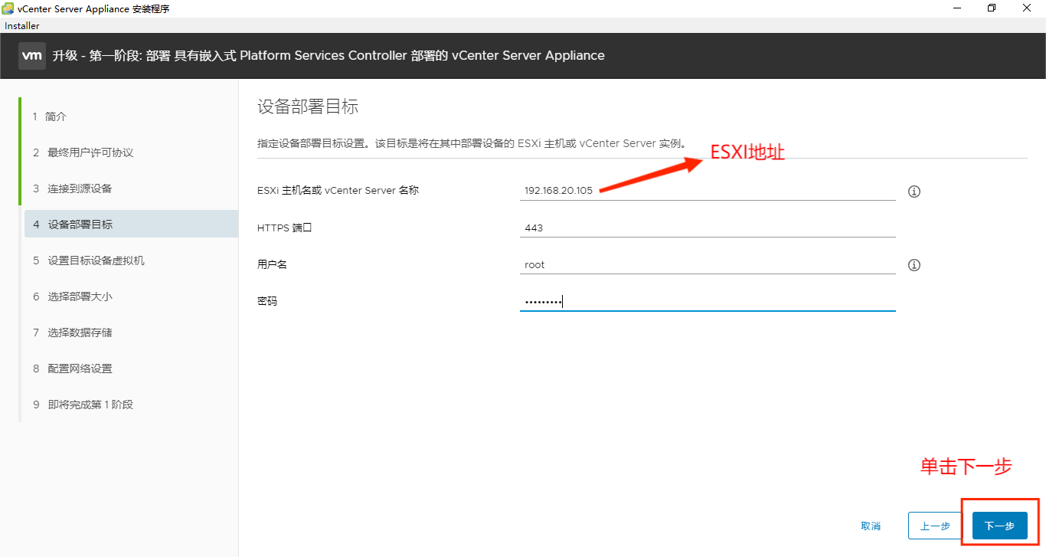This screenshot has width=1046, height=557.
Task: Focus the 用户名 input field
Action: pos(708,264)
